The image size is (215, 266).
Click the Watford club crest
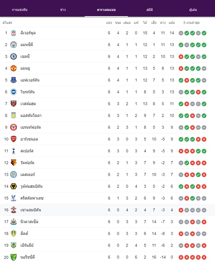point(13,163)
